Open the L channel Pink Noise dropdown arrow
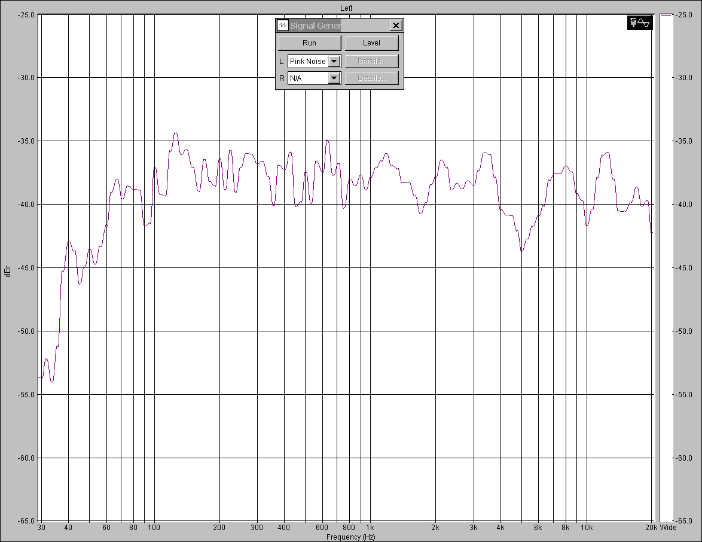The height and width of the screenshot is (542, 702). [334, 62]
